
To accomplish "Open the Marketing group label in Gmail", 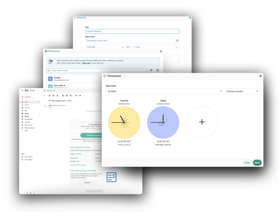I will pyautogui.click(x=29, y=128).
